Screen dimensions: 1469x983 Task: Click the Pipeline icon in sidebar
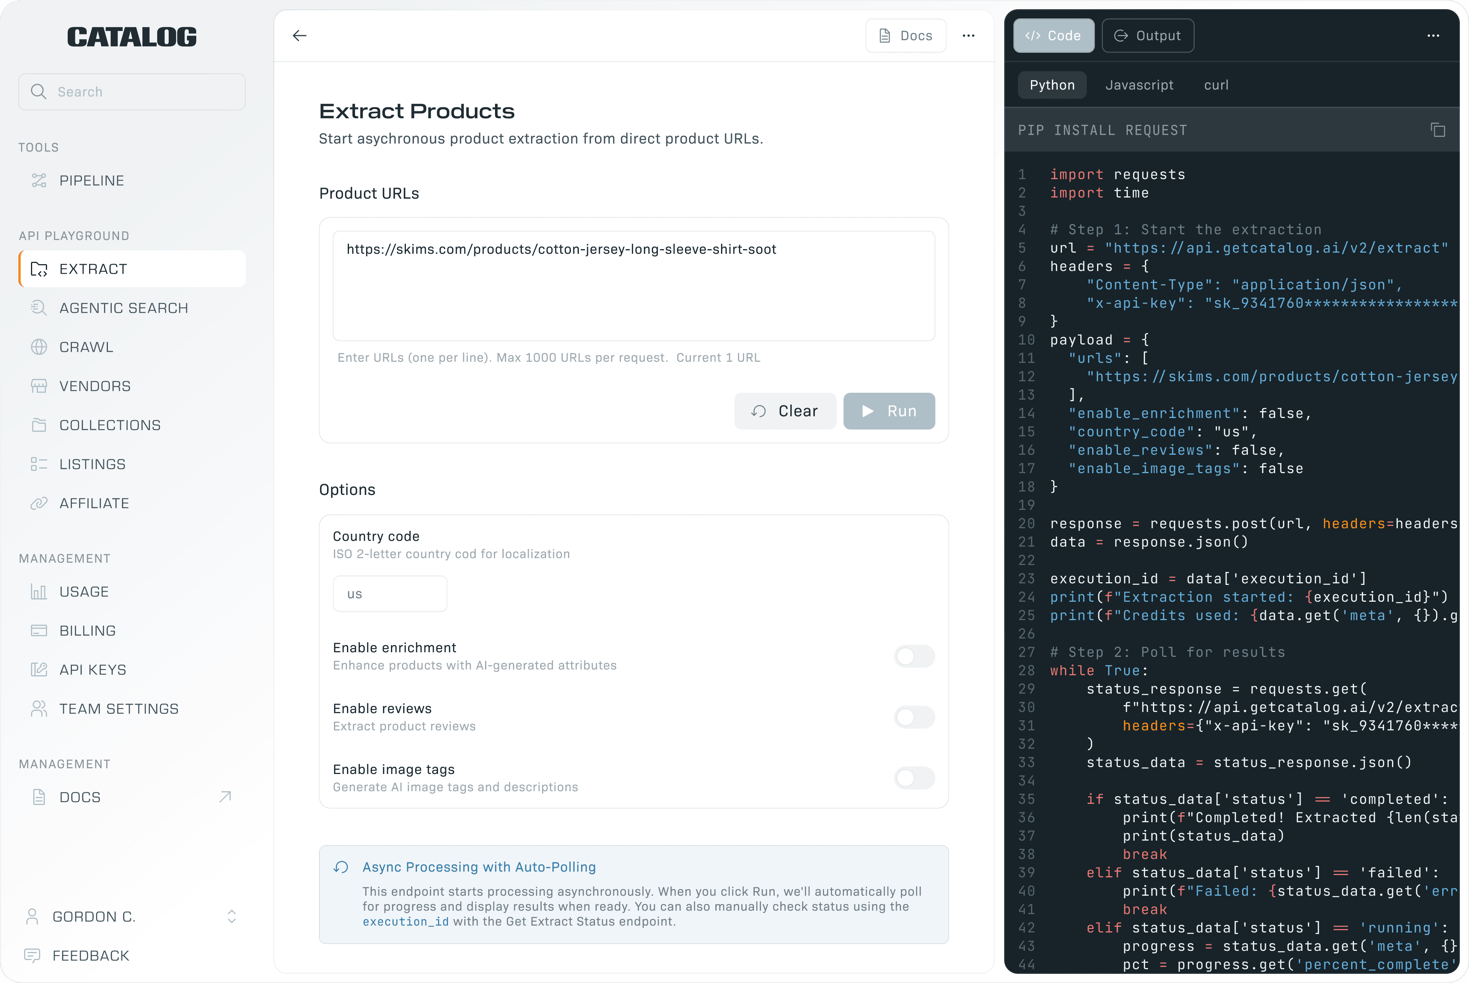click(39, 181)
